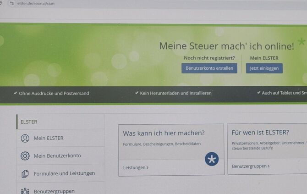The image size is (307, 194).
Task: Click the Jetzt einloggen button
Action: (x=264, y=68)
